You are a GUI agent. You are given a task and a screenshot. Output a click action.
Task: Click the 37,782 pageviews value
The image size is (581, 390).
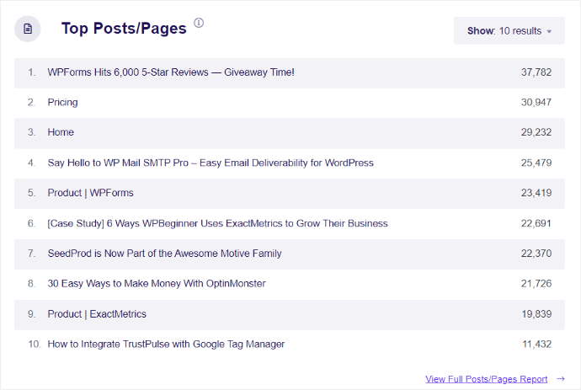click(536, 72)
